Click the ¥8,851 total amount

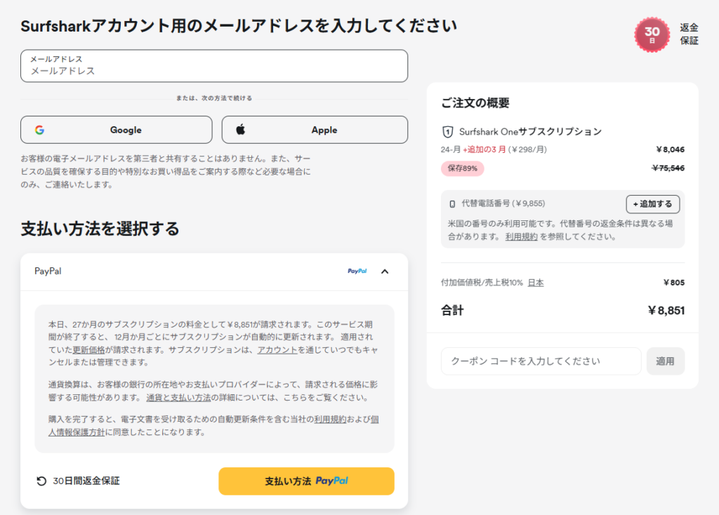point(666,311)
